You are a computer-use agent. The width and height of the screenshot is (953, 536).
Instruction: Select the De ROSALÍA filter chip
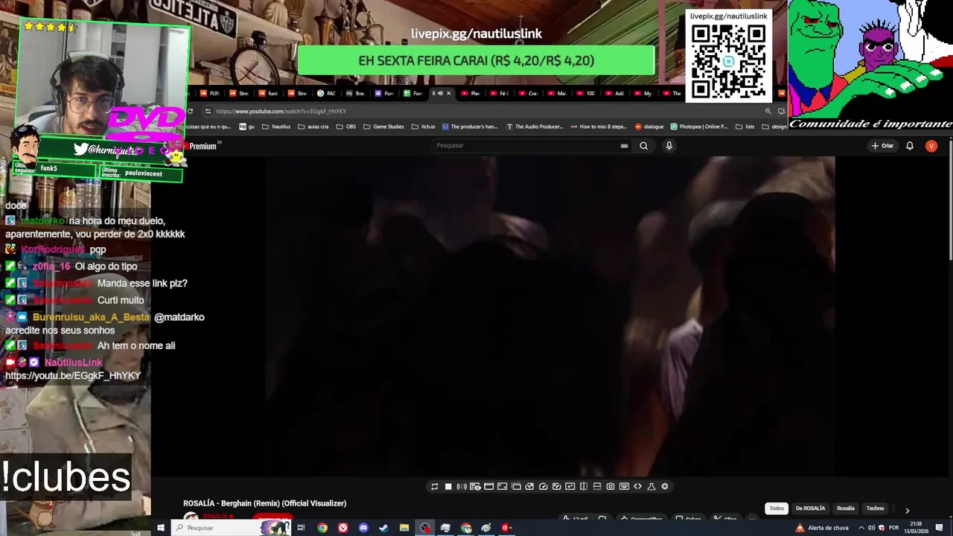[810, 508]
